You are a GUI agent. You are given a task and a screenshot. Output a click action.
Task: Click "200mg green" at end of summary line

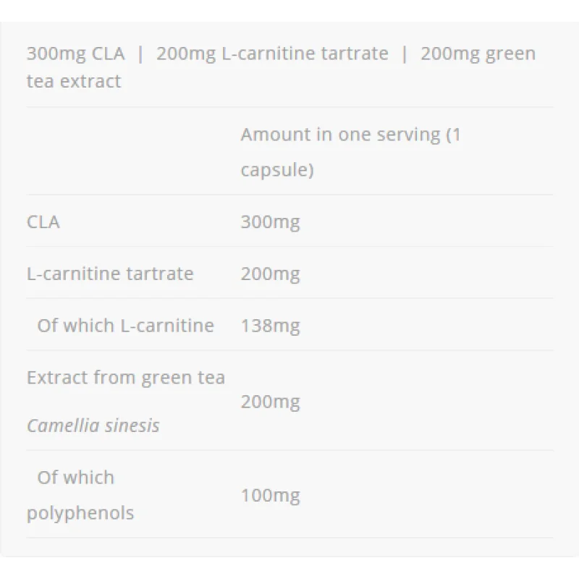point(478,54)
